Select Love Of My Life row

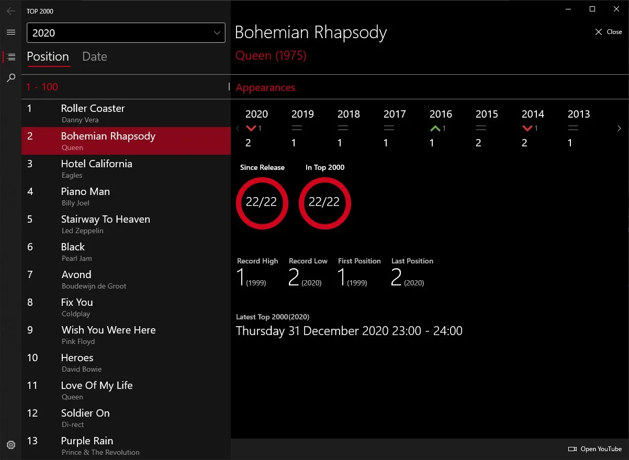click(126, 390)
